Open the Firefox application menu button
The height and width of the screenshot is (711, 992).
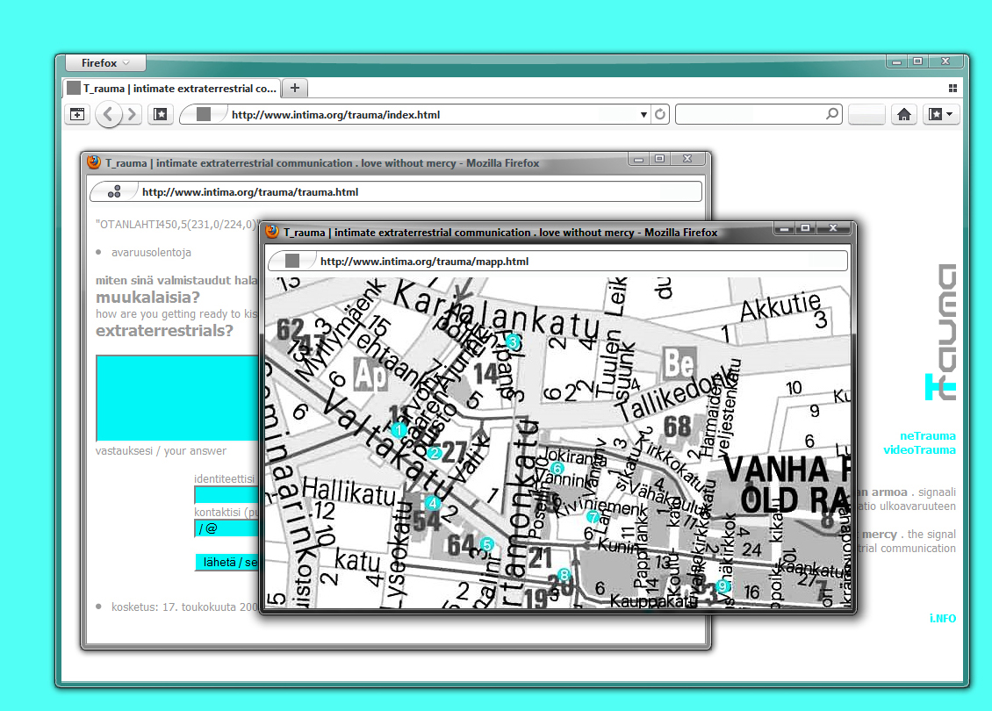pos(104,63)
